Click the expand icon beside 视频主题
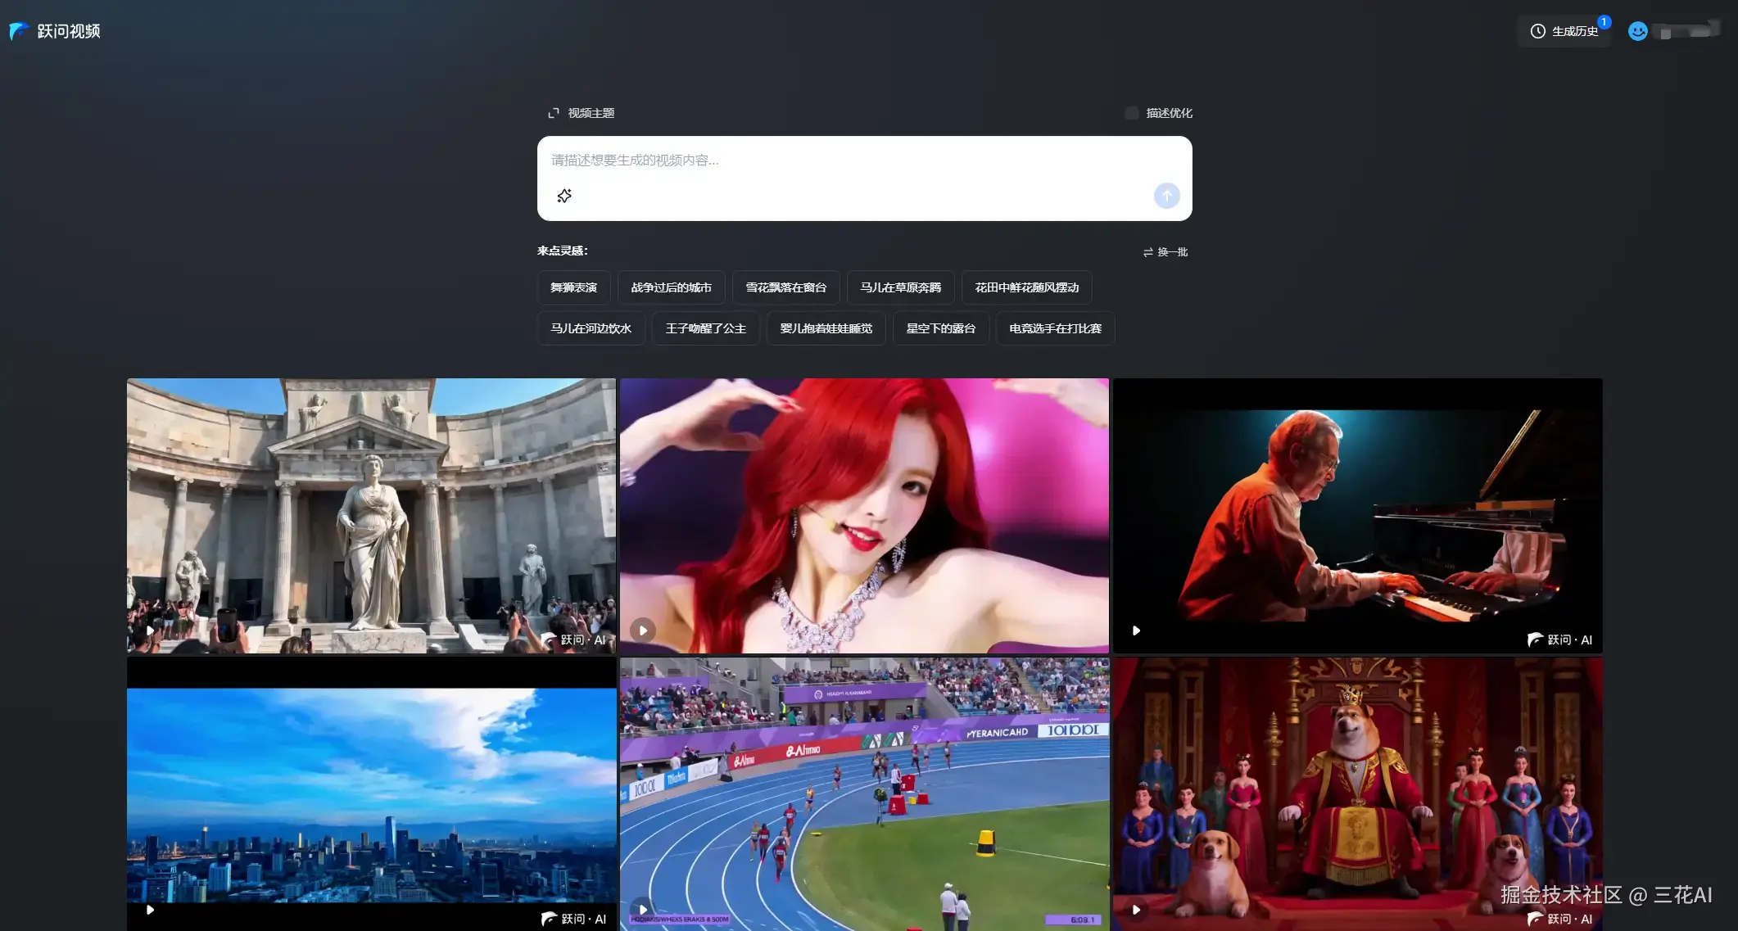1738x931 pixels. (554, 113)
